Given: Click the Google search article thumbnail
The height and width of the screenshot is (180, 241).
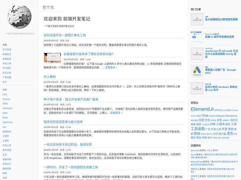Looking at the screenshot, I should 53,58.
